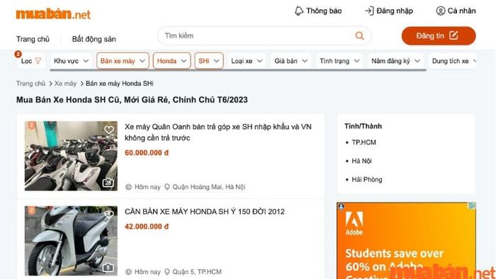Save SH Ý 150 listing with heart icon

[x=109, y=215]
